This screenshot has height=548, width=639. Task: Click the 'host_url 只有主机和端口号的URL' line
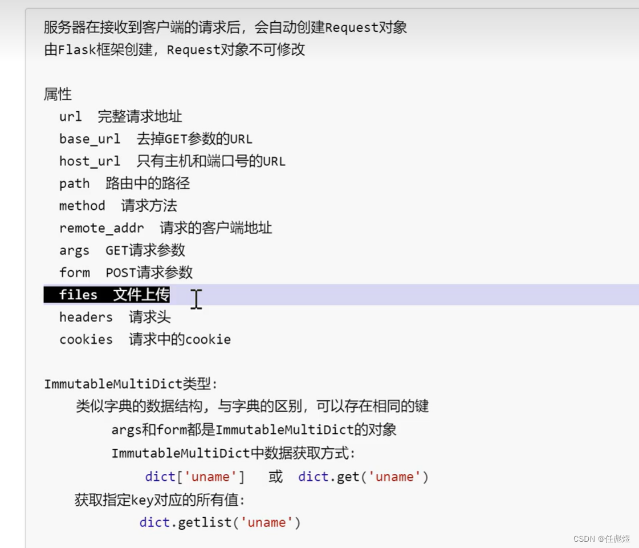point(172,161)
